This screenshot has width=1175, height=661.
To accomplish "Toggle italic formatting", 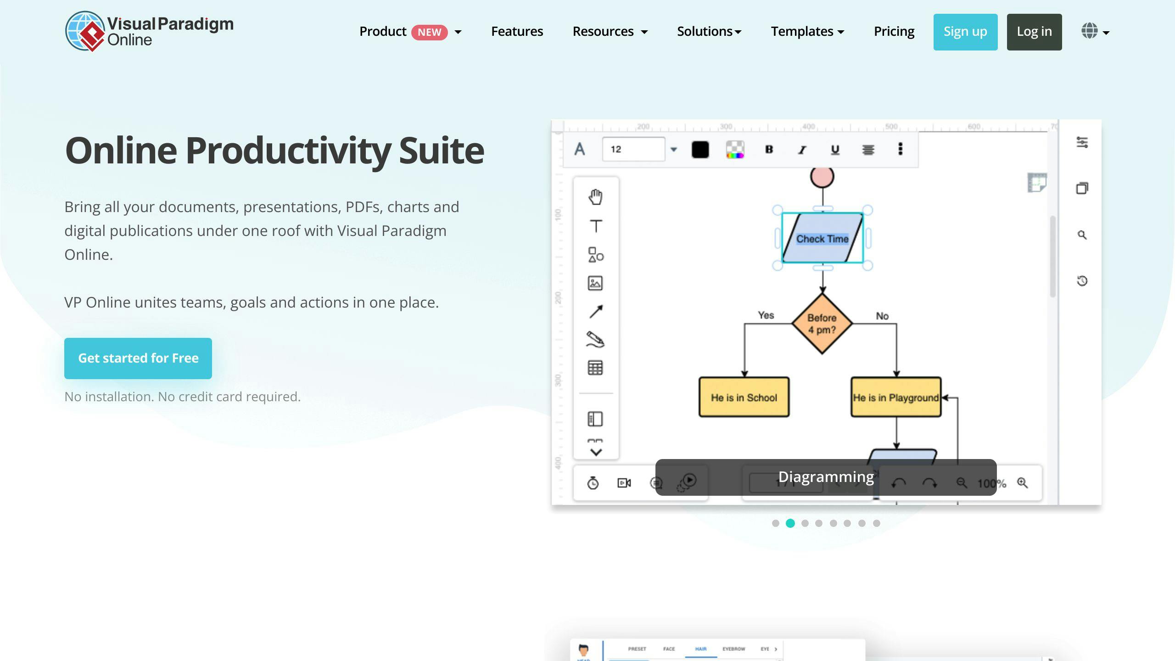I will 801,149.
